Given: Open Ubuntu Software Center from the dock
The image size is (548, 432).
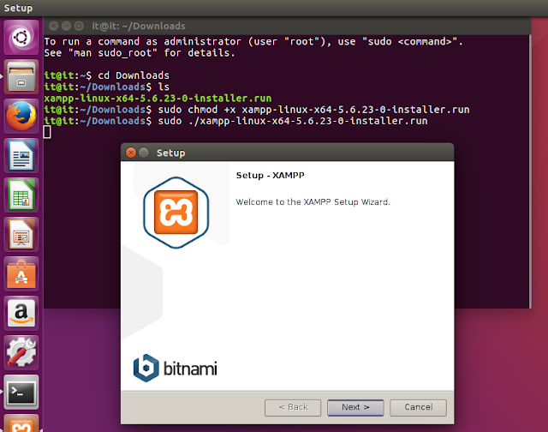Looking at the screenshot, I should click(21, 274).
